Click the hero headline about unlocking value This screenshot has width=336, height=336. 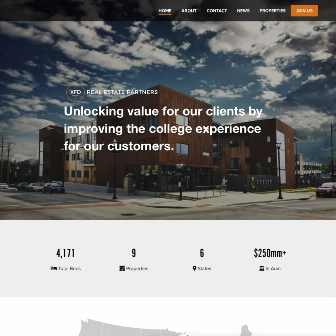(163, 129)
